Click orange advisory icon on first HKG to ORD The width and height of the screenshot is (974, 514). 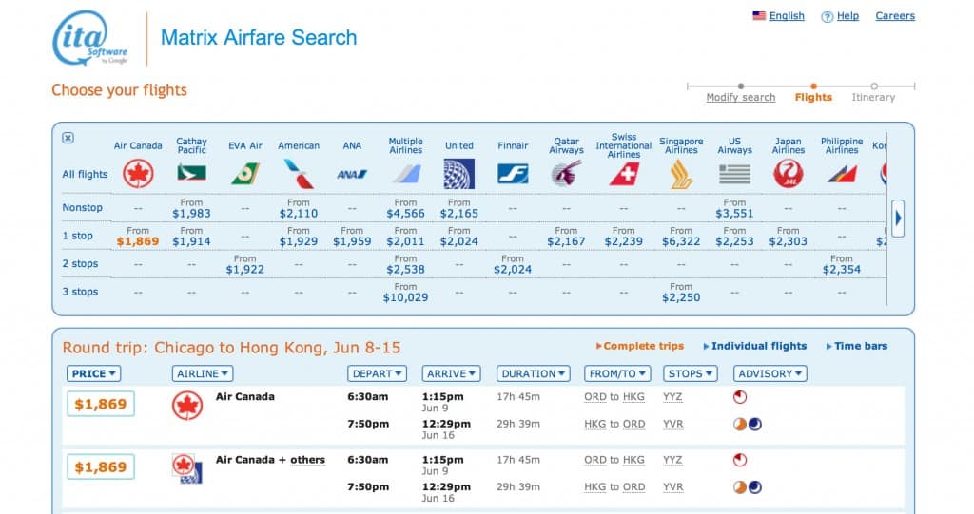coord(740,425)
